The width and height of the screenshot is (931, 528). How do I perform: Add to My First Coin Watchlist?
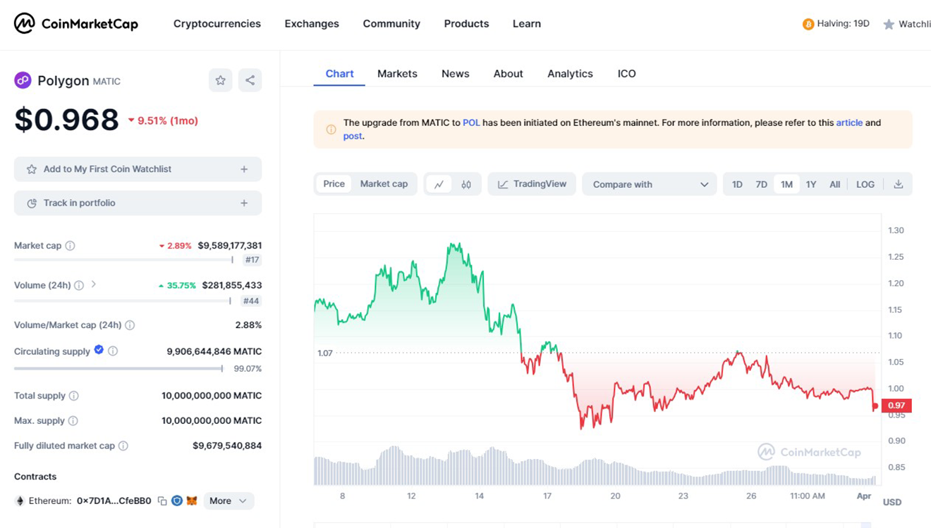pyautogui.click(x=138, y=169)
